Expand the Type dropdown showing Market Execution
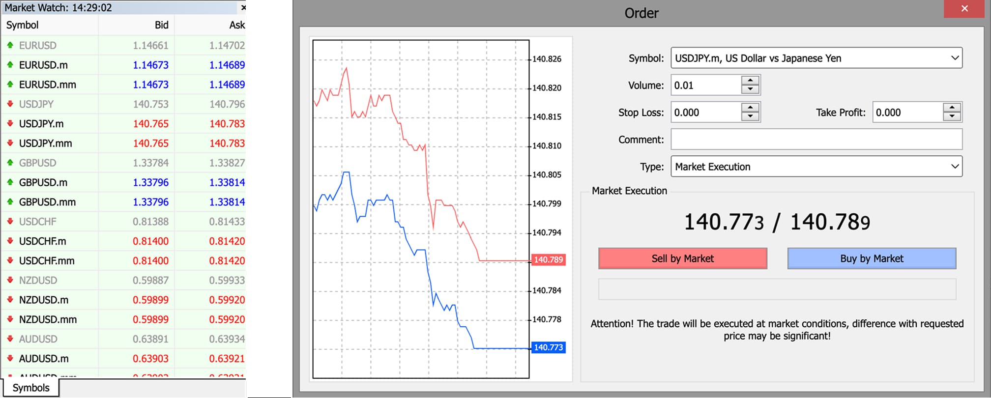Viewport: 991px width, 398px height. 955,167
